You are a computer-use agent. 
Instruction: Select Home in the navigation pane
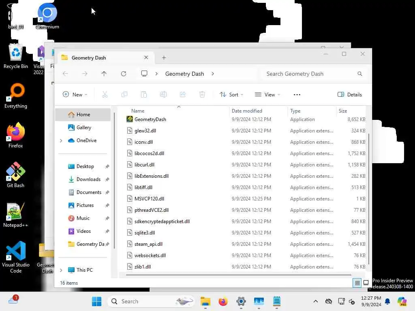coord(83,115)
